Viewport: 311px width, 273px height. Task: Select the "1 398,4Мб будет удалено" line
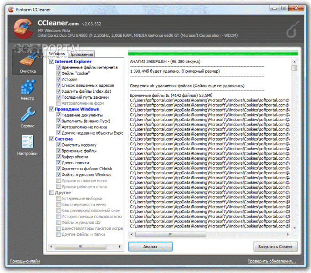coord(175,71)
